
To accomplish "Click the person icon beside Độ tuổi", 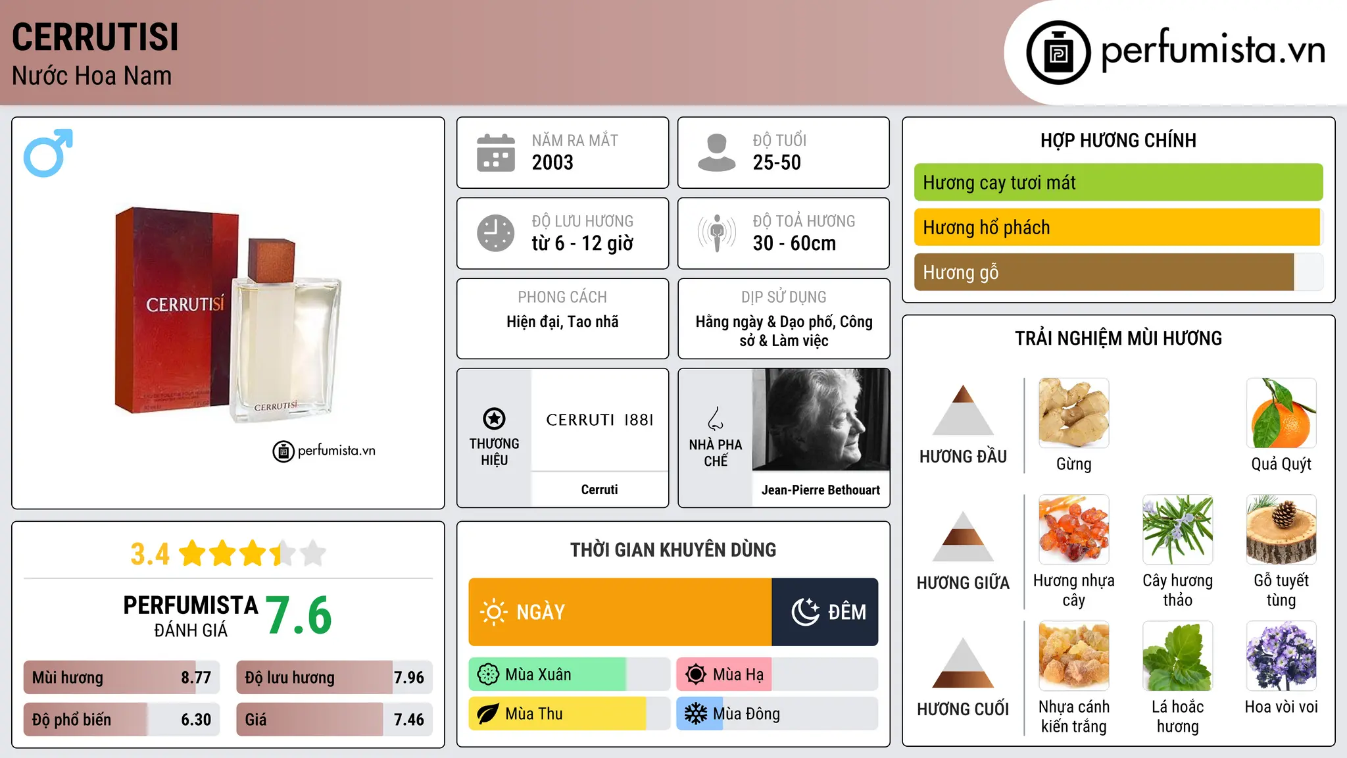I will pyautogui.click(x=717, y=153).
